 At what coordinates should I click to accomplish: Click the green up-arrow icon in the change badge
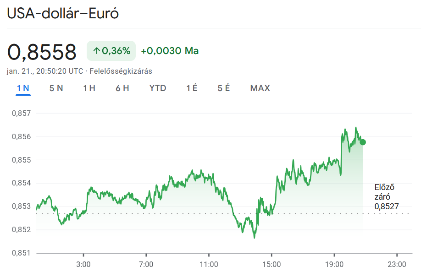[96, 51]
